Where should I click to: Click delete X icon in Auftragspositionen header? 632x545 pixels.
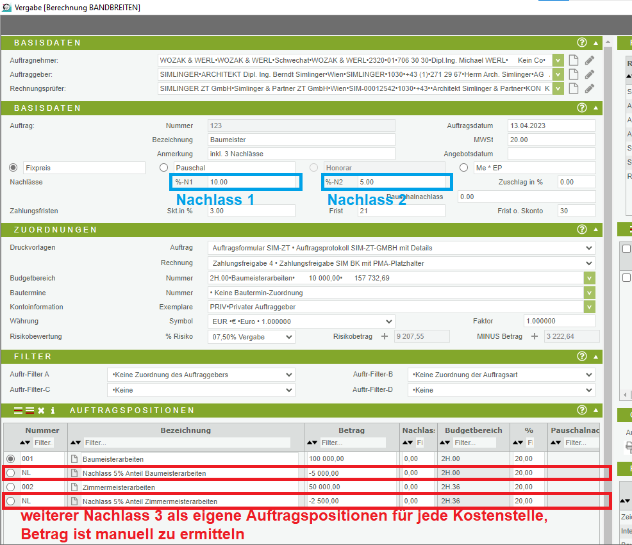click(x=41, y=410)
